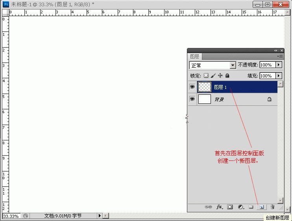
Task: Click the fill 100% input field
Action: pos(268,76)
